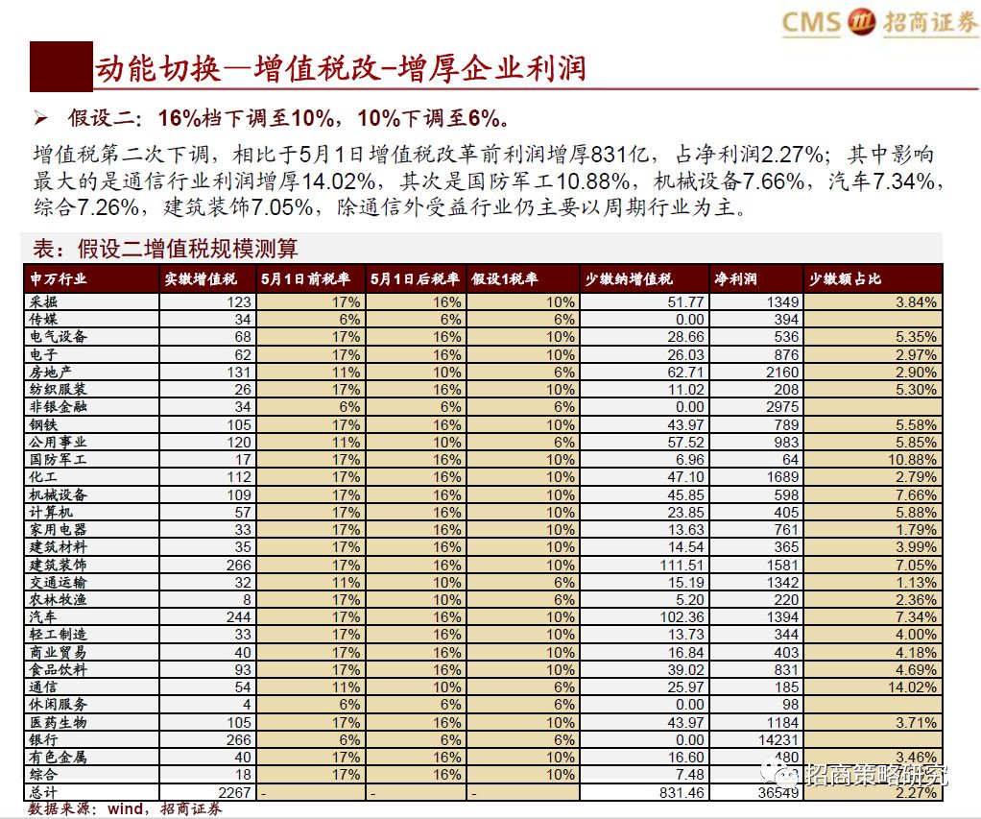
Task: Click the 非银金融 row label
Action: click(x=58, y=407)
